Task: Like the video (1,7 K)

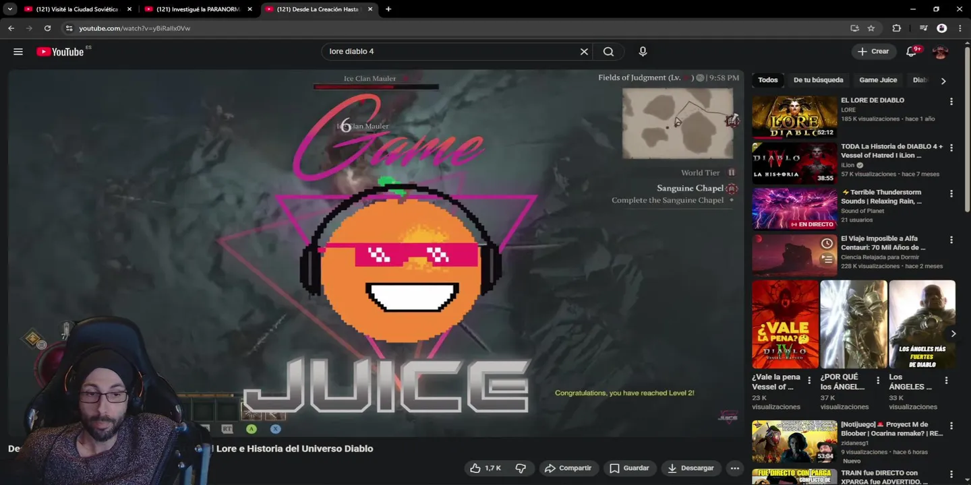Action: tap(486, 468)
